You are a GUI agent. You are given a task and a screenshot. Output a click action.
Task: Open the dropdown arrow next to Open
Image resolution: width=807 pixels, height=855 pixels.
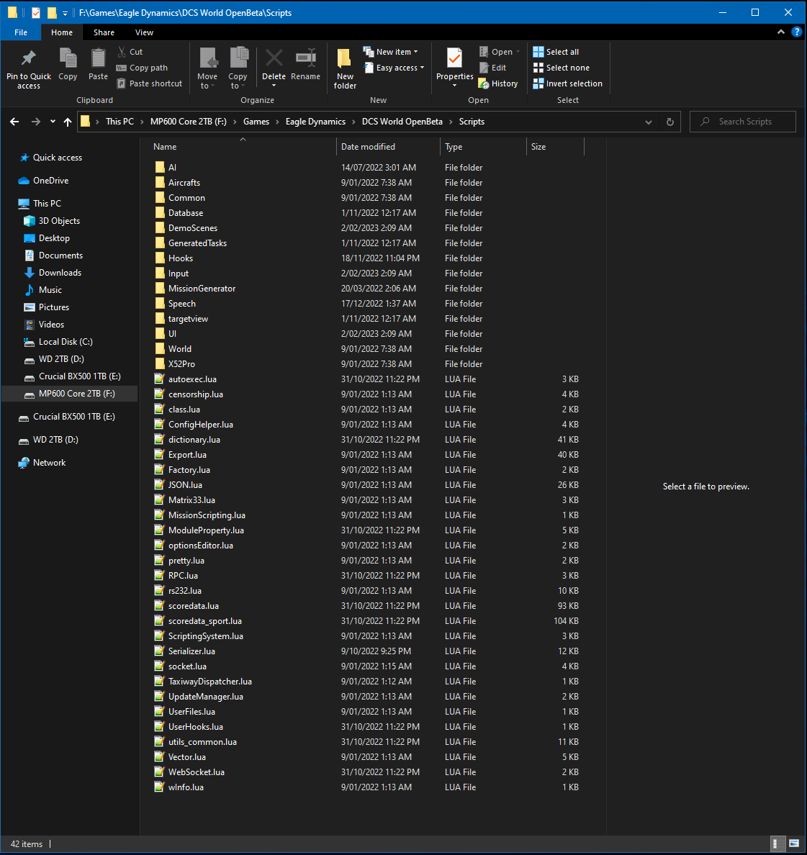coord(518,51)
